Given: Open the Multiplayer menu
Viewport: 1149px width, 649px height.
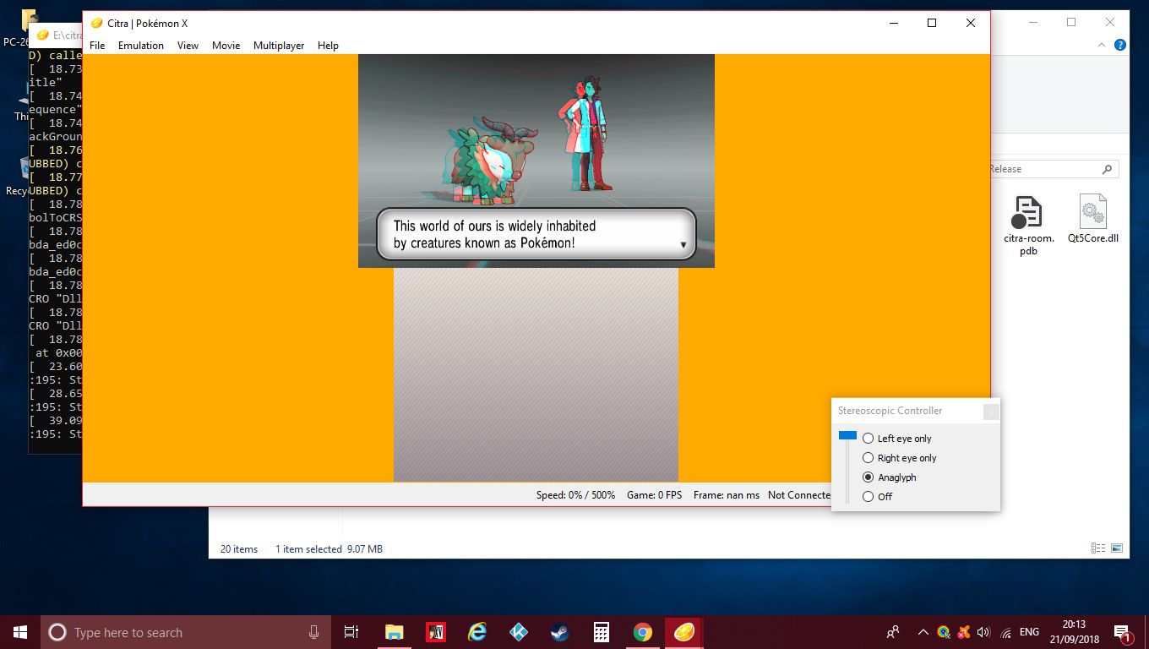Looking at the screenshot, I should click(x=279, y=46).
